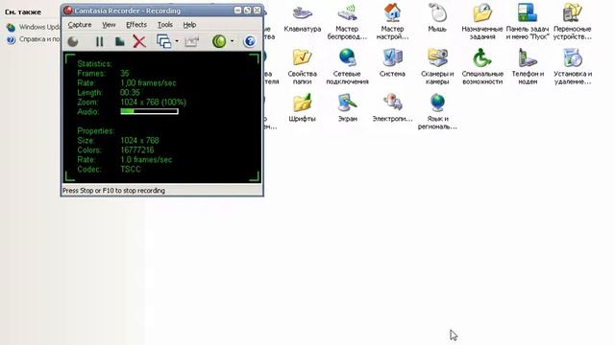Screen dimensions: 615x345
Task: Click the Справка и поддержка sidebar link
Action: click(33, 39)
